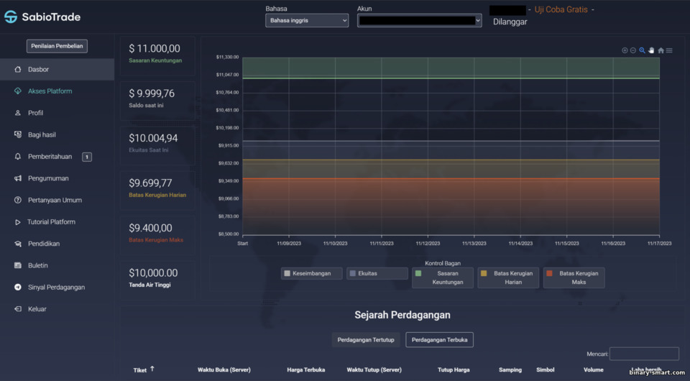Click the Bagi hasil icon
Image resolution: width=690 pixels, height=381 pixels.
tap(17, 134)
